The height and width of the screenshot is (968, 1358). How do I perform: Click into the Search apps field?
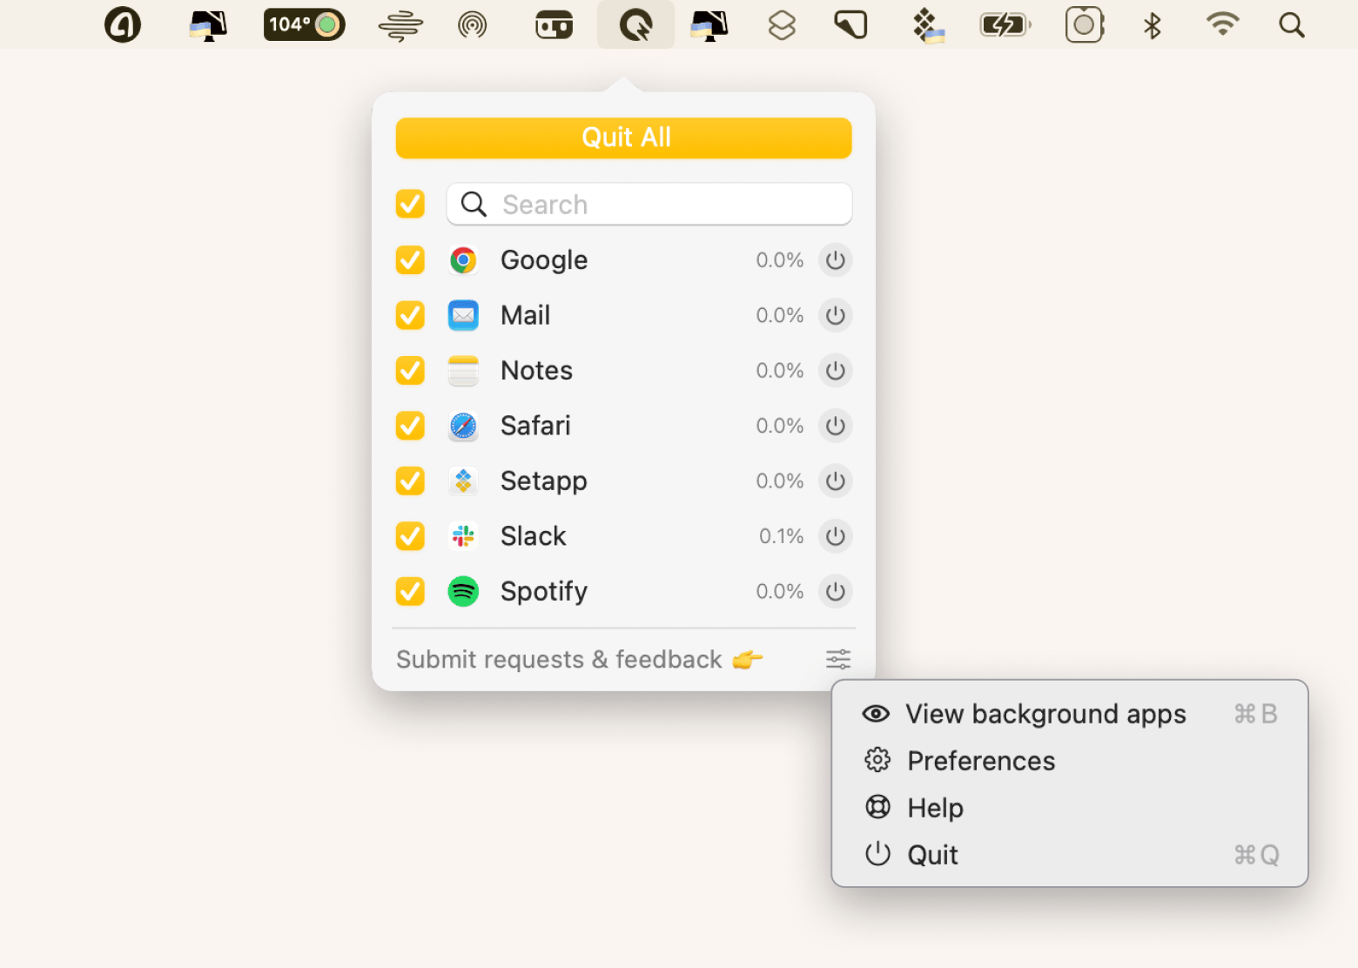pyautogui.click(x=662, y=205)
